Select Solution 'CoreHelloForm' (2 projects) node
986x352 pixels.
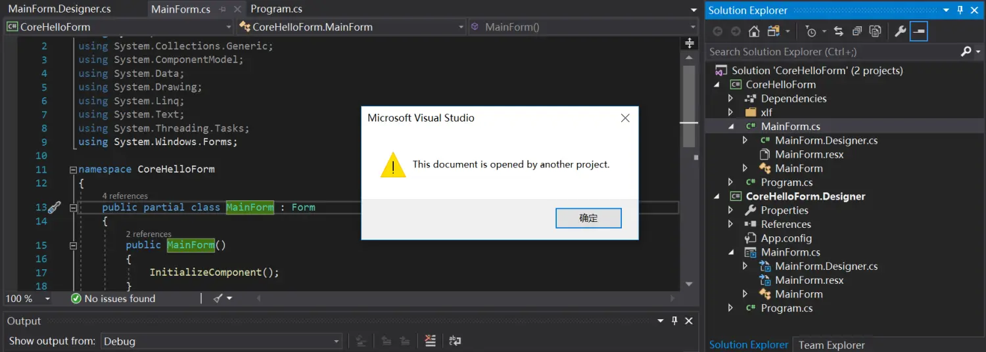click(817, 70)
